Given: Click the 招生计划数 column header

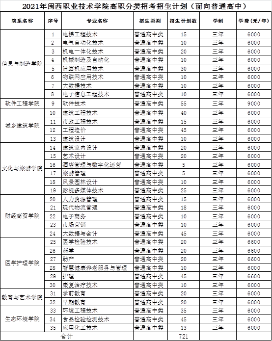Looking at the screenshot, I should (184, 21).
